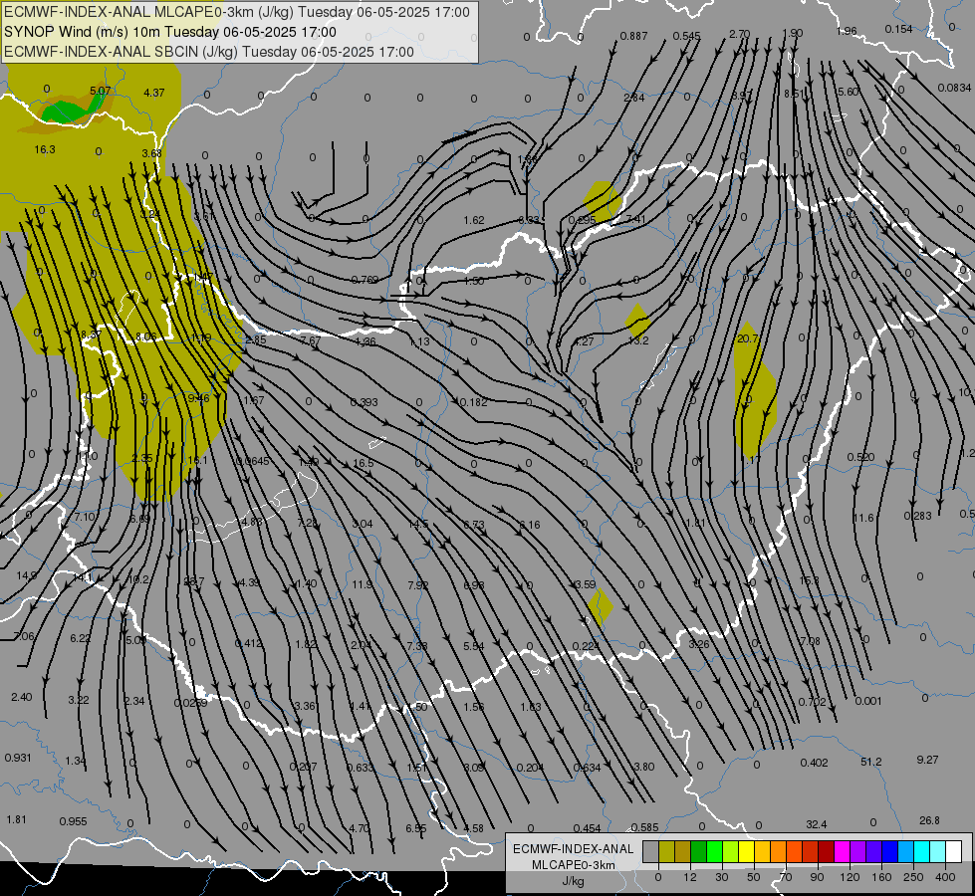Click the legend tick label 160
Image resolution: width=975 pixels, height=896 pixels.
click(x=881, y=877)
